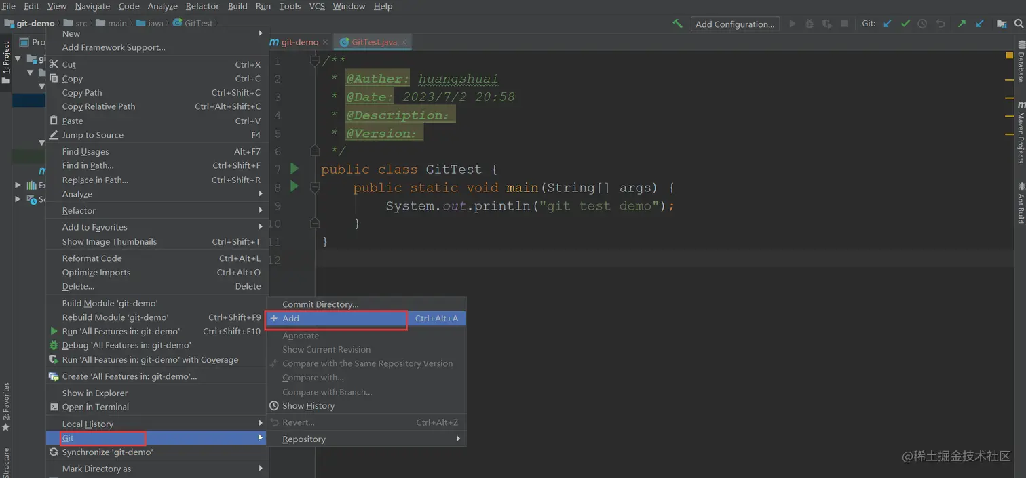The width and height of the screenshot is (1026, 478).
Task: Click the run gutter icon beside main method
Action: point(294,186)
